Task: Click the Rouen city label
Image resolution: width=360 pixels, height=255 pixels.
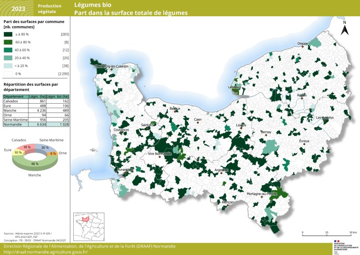Action: pos(301,95)
